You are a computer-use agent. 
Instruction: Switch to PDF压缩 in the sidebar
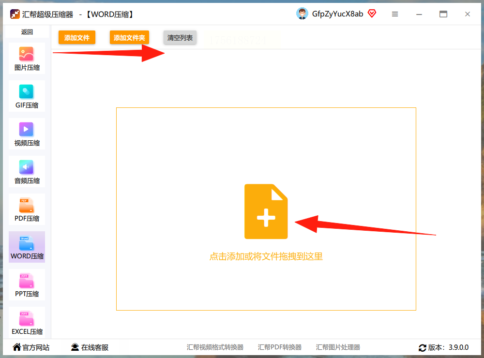tap(27, 209)
